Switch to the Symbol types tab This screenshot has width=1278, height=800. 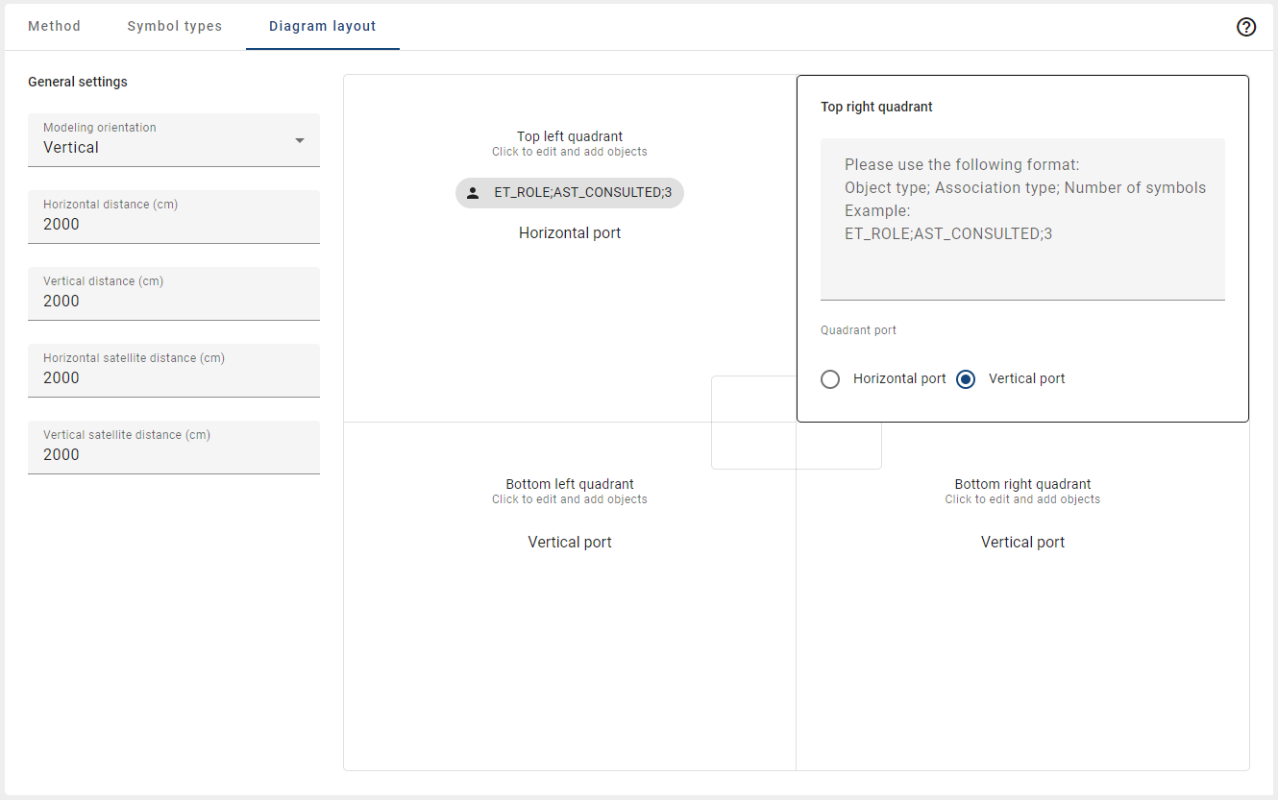pos(174,26)
